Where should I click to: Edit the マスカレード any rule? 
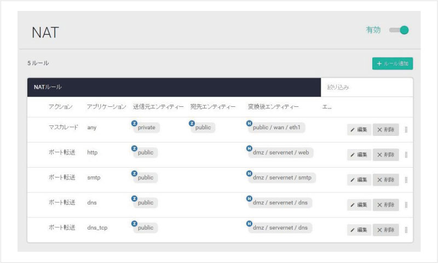359,130
